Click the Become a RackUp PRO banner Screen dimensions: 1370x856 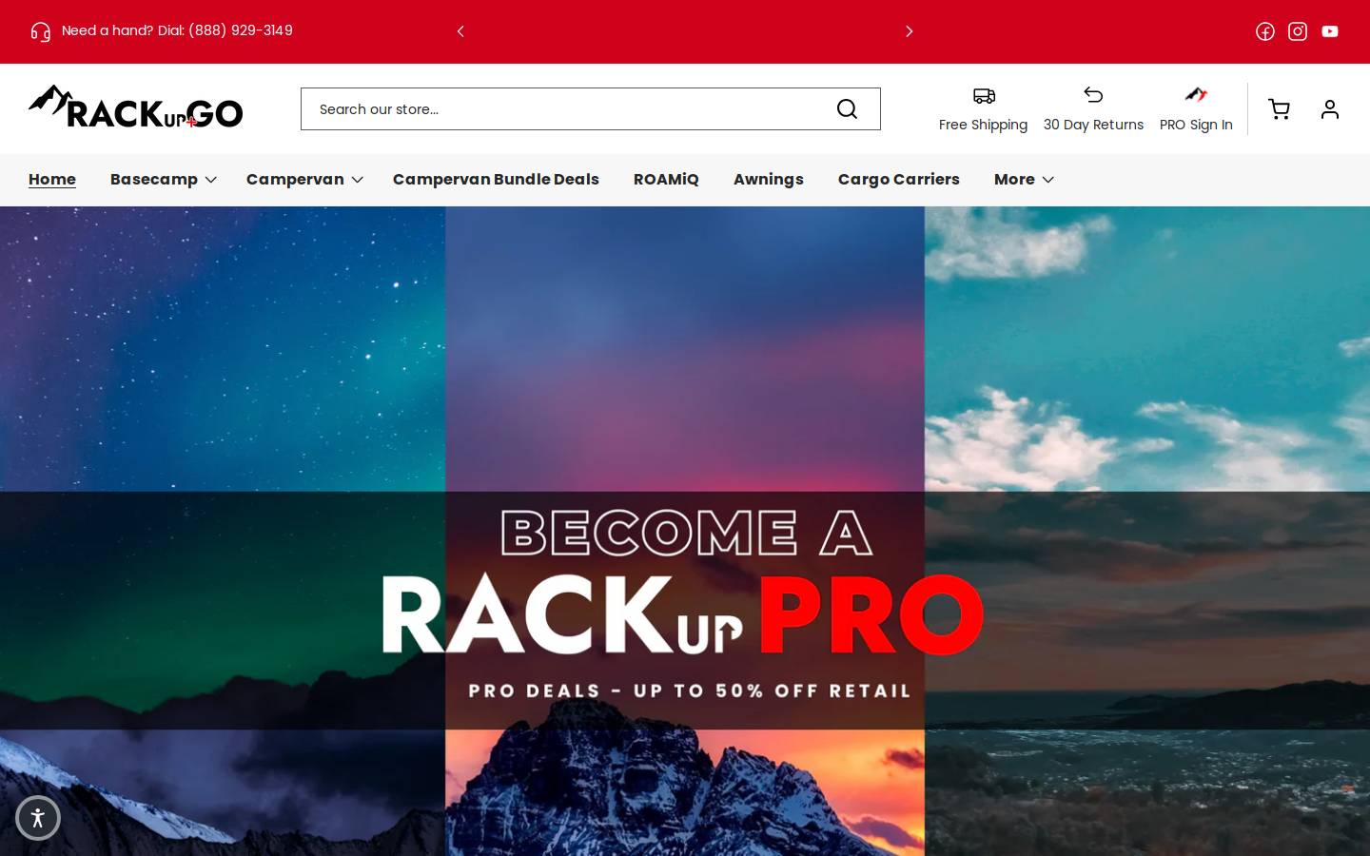(x=685, y=531)
